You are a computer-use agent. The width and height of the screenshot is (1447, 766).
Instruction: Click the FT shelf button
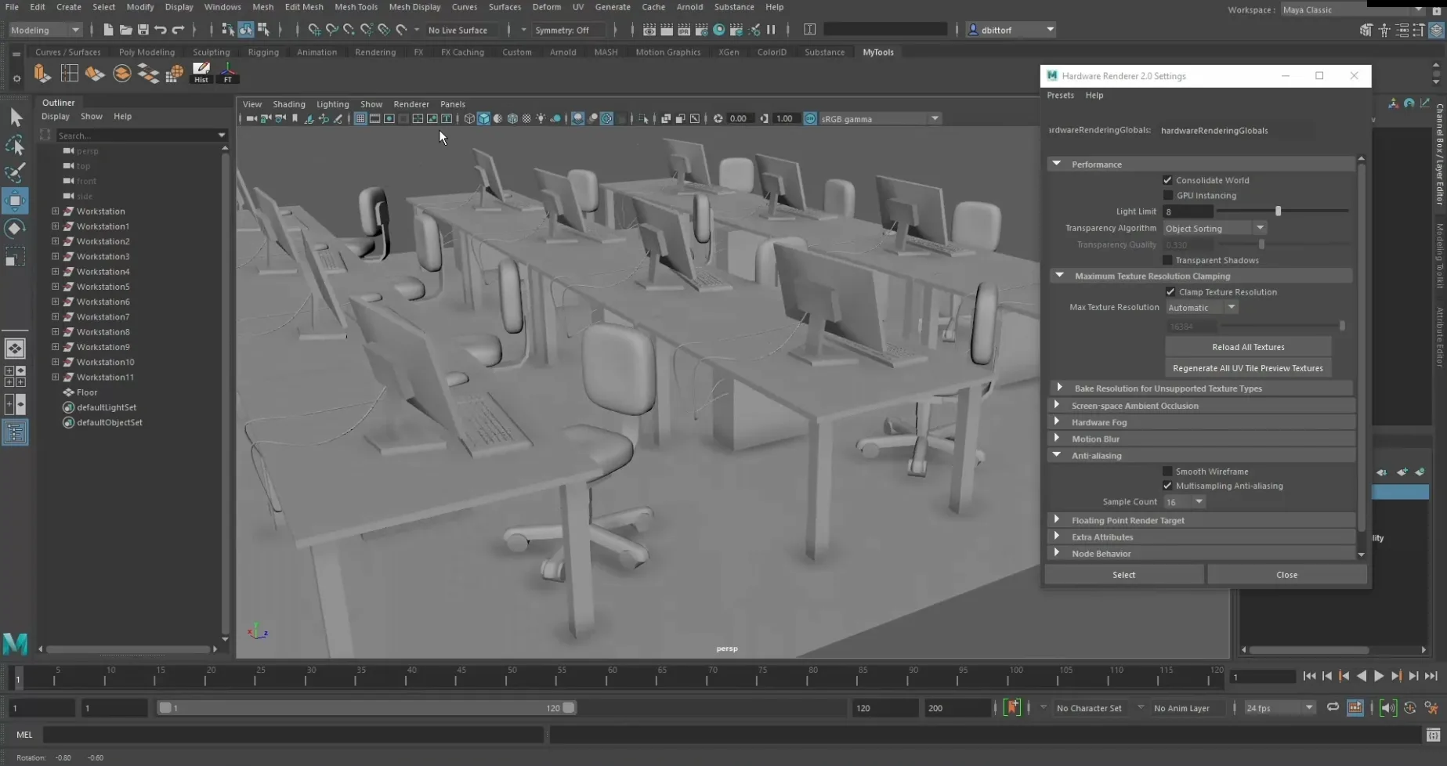click(x=228, y=73)
